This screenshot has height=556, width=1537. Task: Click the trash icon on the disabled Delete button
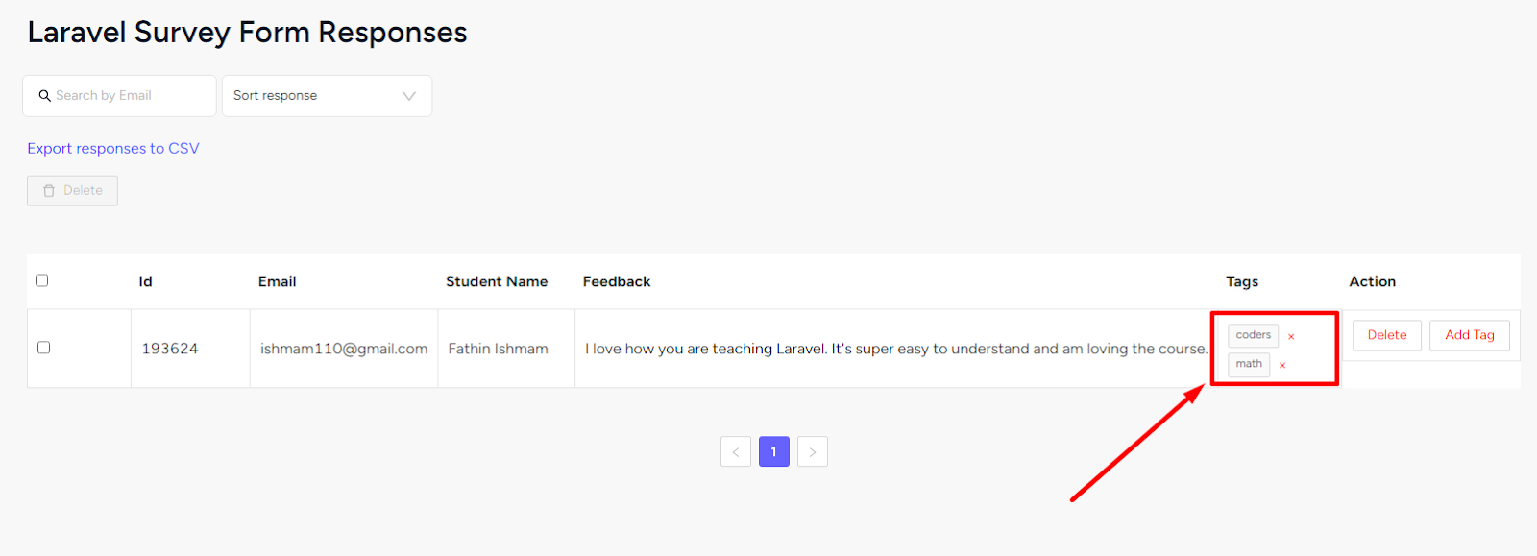[49, 191]
